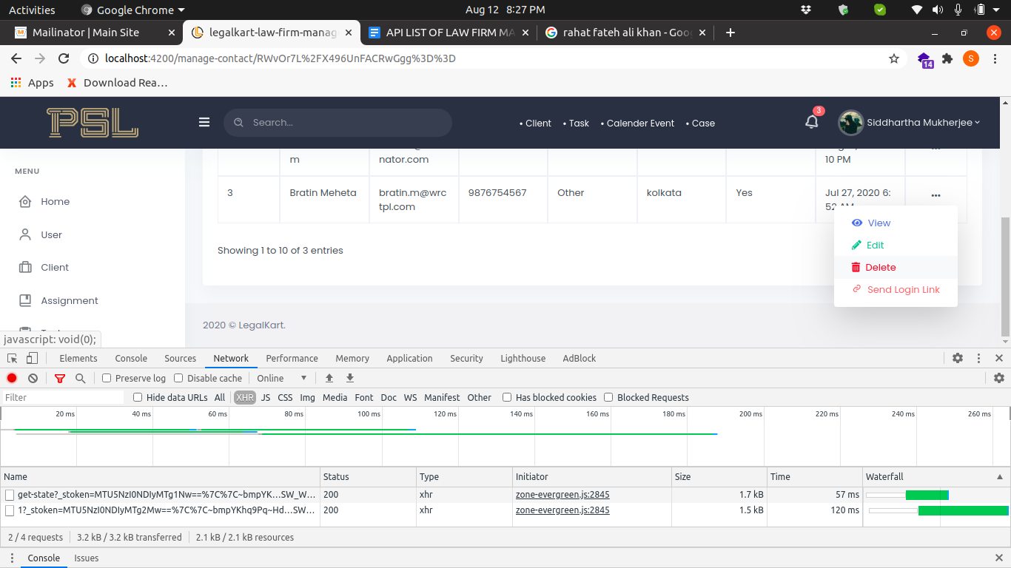
Task: Open DevTools inspect element picker
Action: click(13, 358)
